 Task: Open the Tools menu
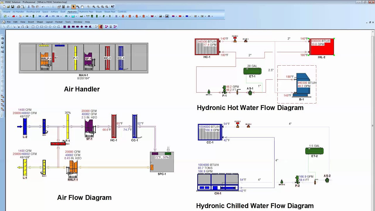click(x=68, y=22)
